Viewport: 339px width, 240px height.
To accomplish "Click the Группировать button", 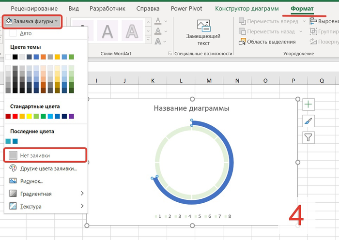I will [x=324, y=31].
